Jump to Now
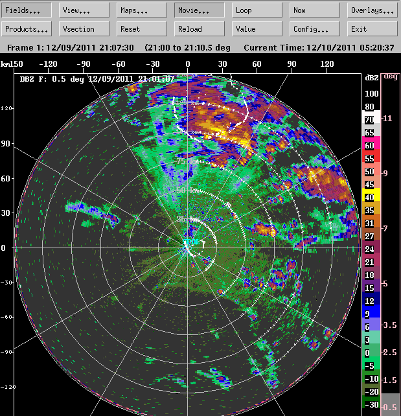The image size is (401, 416). coord(315,10)
